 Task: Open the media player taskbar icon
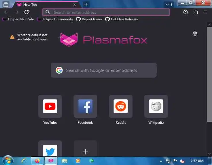tap(78, 161)
